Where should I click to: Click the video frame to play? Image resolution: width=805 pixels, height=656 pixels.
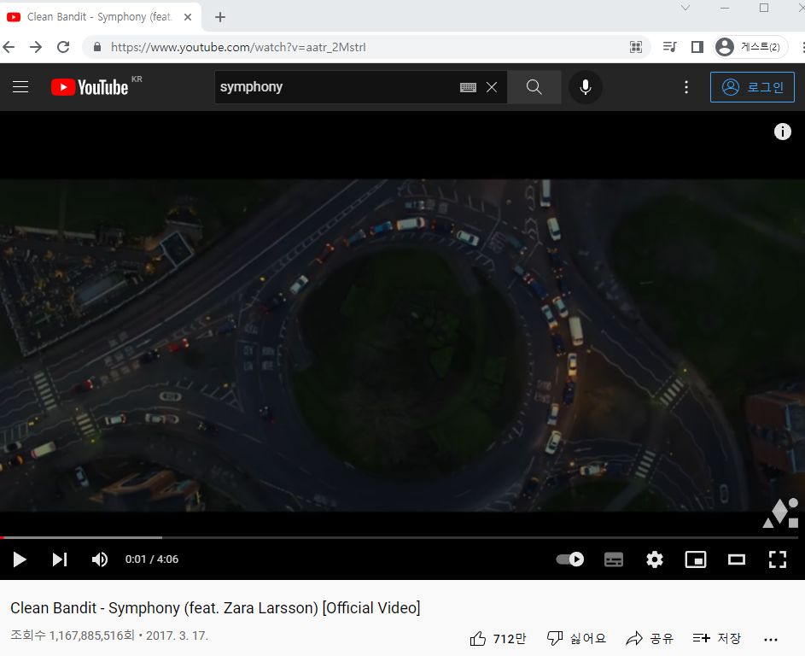point(403,345)
